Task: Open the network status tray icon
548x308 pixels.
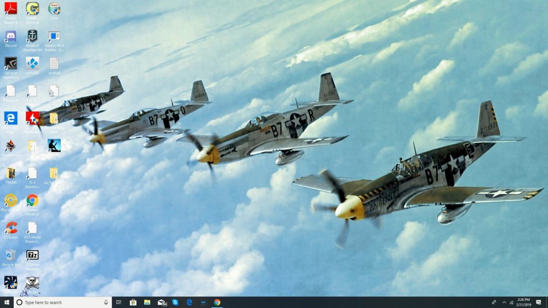Action: [511, 302]
